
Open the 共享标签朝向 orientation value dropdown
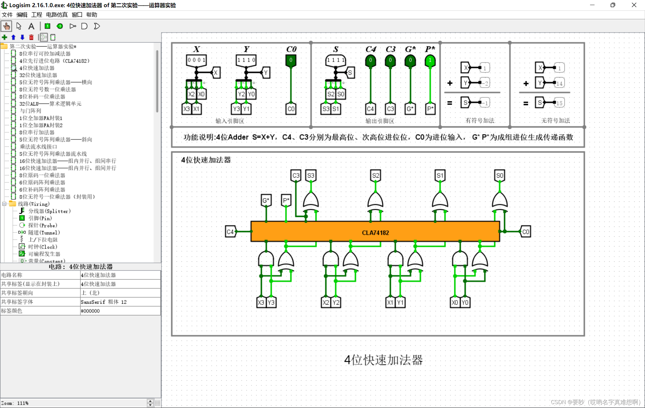coord(120,293)
